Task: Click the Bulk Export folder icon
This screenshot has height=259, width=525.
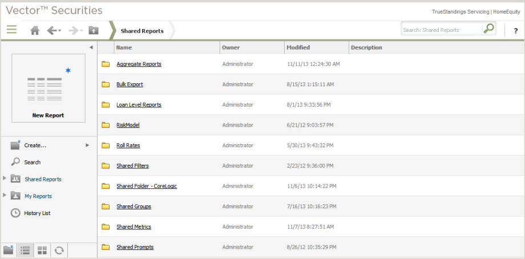Action: 106,84
